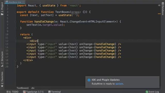Click the blue info icon in notification

tap(89, 80)
